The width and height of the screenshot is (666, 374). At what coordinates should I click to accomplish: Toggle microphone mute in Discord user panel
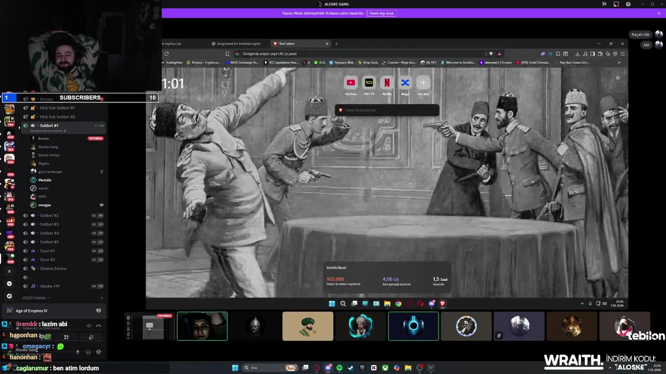point(78,352)
